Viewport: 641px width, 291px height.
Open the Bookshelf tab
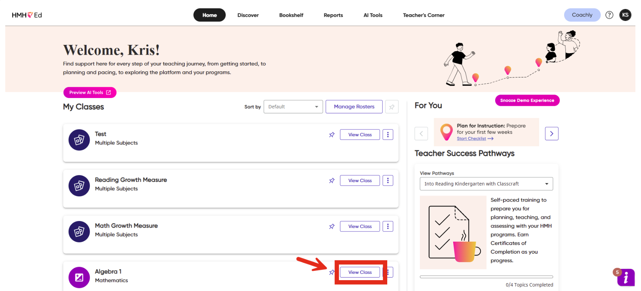[x=291, y=15]
